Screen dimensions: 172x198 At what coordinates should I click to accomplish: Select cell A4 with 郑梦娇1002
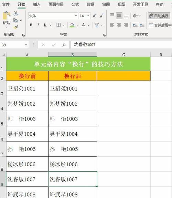[x=27, y=104]
